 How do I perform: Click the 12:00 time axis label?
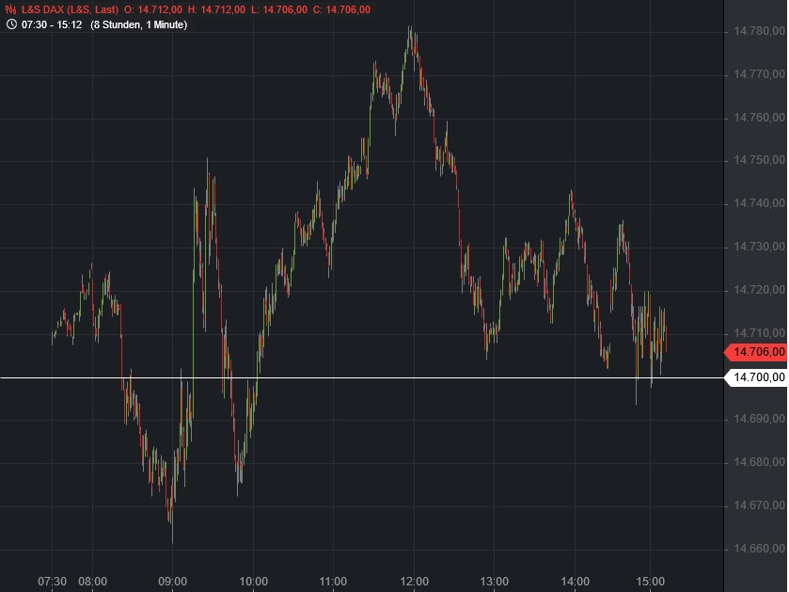pyautogui.click(x=417, y=582)
